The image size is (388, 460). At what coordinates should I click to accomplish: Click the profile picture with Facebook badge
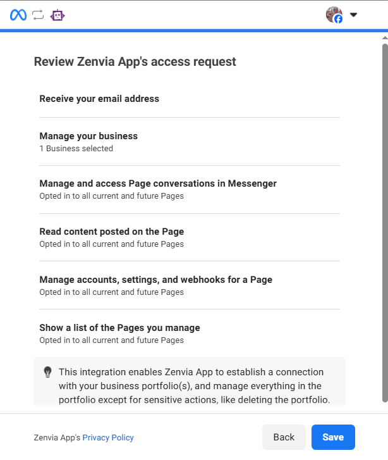coord(334,15)
